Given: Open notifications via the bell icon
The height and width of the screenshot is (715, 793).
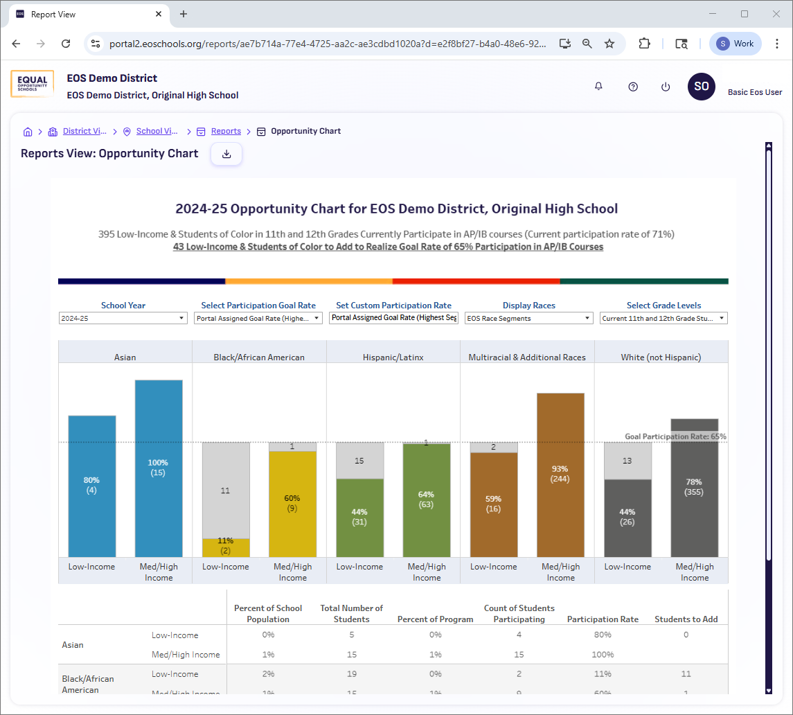Looking at the screenshot, I should pyautogui.click(x=598, y=87).
